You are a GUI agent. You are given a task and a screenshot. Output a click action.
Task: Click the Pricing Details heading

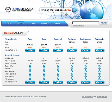pos(11,39)
